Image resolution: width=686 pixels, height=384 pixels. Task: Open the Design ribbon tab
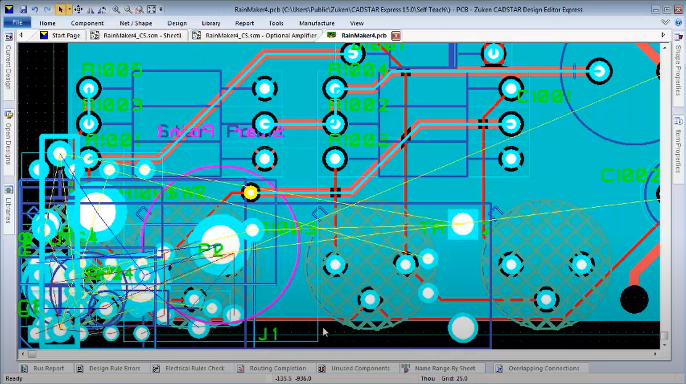[x=177, y=23]
